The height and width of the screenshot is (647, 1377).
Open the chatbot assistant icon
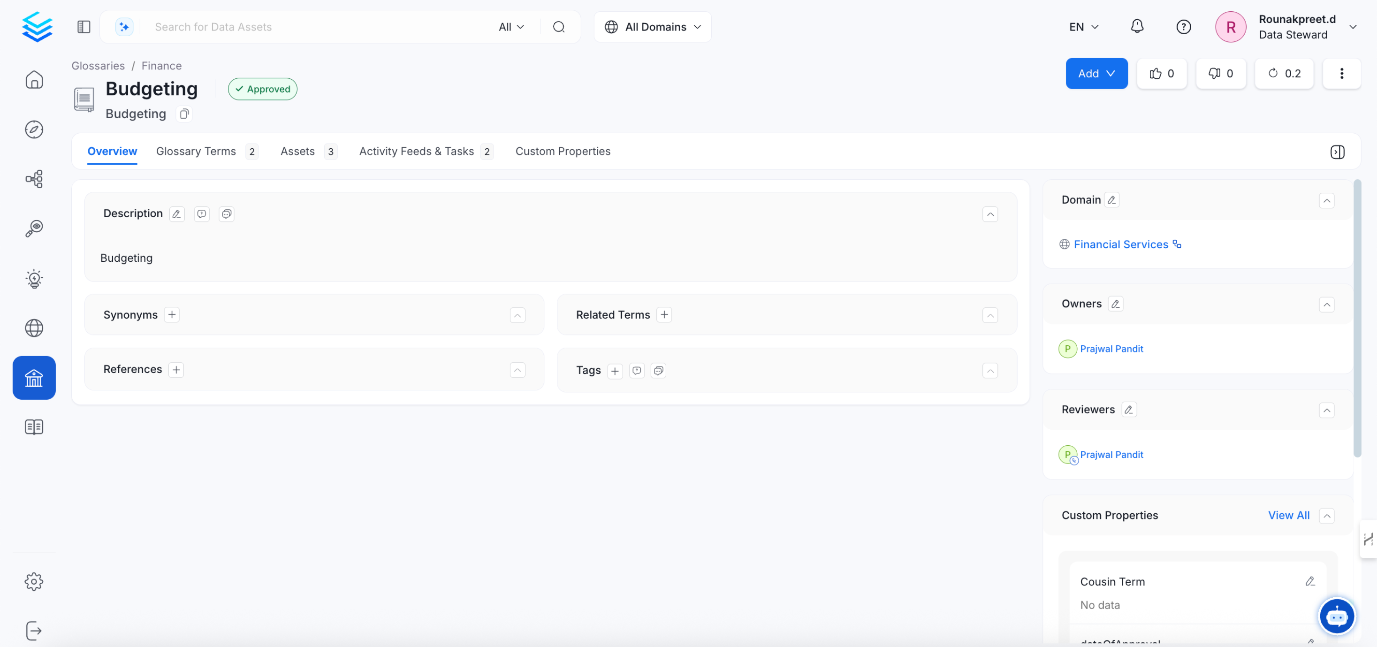point(1336,617)
